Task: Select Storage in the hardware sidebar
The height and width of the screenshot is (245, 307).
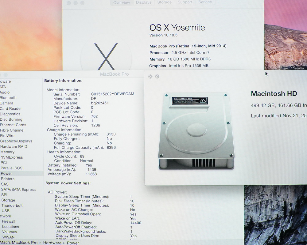Action: (x=8, y=200)
